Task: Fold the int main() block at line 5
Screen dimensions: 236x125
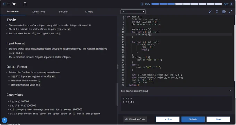Action: pyautogui.click(x=125, y=17)
